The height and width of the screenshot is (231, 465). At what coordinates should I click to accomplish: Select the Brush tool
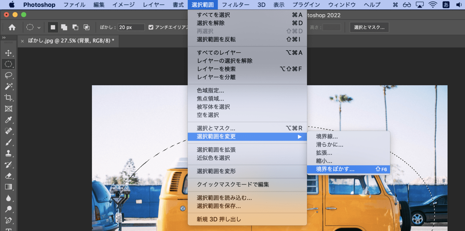[8, 142]
